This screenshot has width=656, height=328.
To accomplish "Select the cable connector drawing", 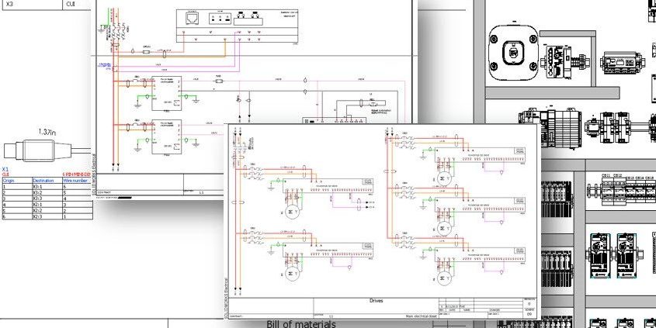I will pyautogui.click(x=46, y=150).
